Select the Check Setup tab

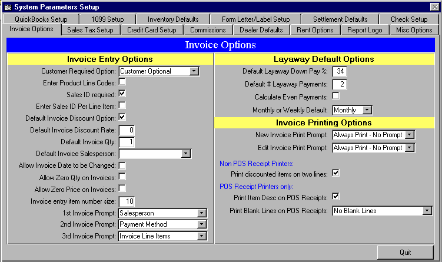point(409,19)
